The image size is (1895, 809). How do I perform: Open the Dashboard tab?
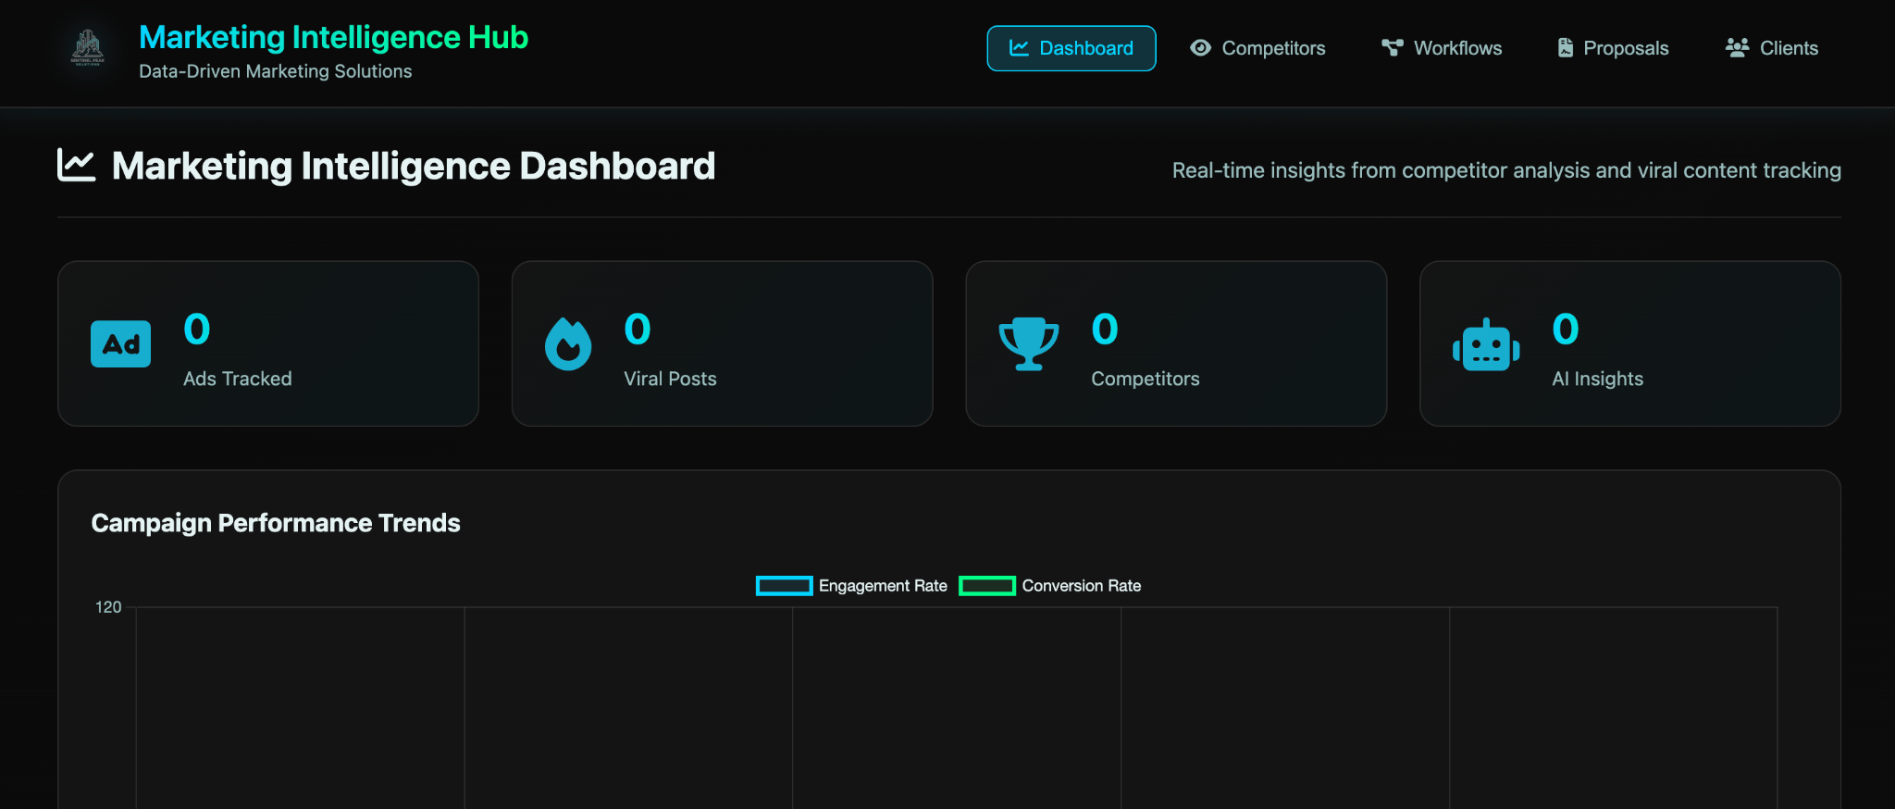[1071, 48]
